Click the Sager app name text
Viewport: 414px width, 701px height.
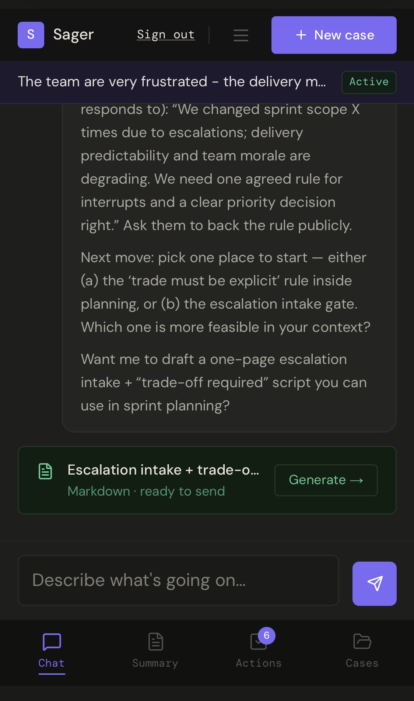[74, 35]
